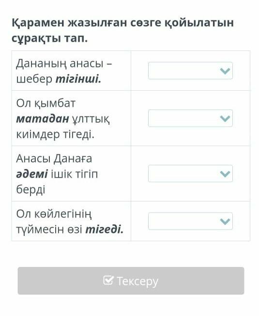The height and width of the screenshot is (316, 259).
Task: Open dropdown for the 'әдемі' sentence
Action: [190, 173]
